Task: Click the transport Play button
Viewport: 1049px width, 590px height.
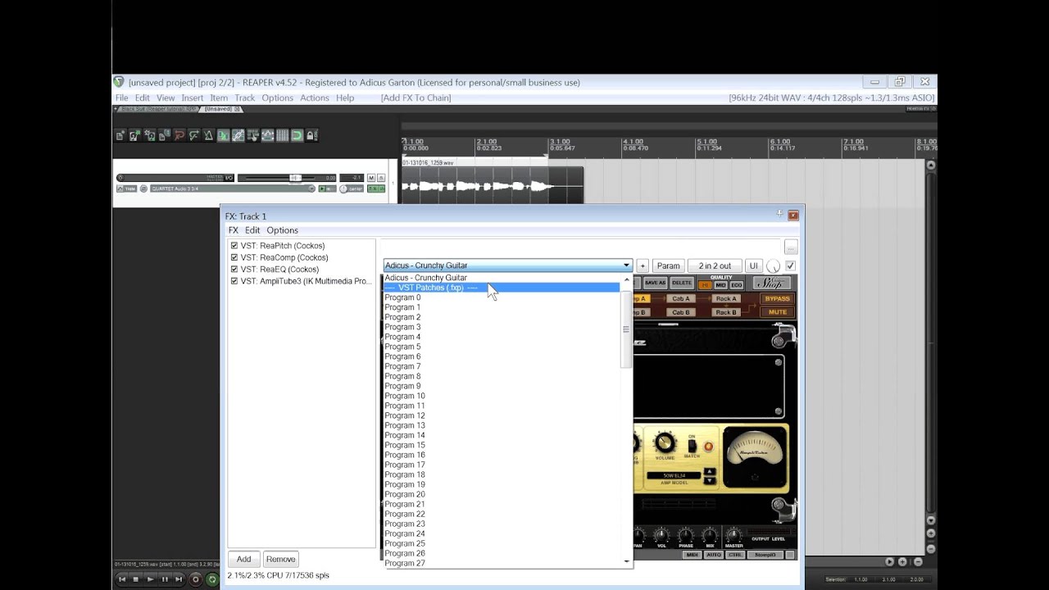Action: click(150, 579)
